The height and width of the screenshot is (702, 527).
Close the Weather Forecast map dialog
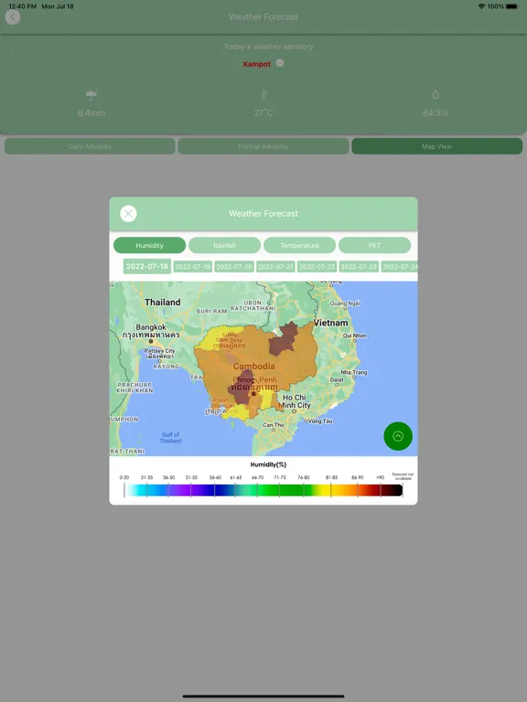pos(128,214)
